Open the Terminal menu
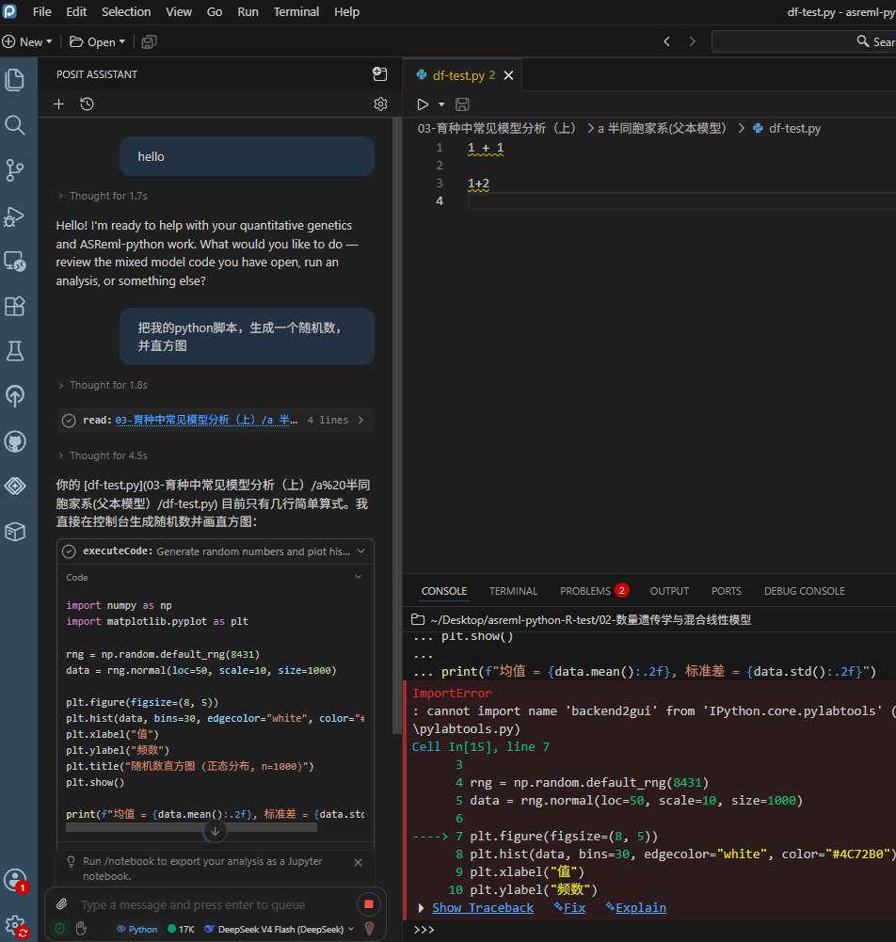 pyautogui.click(x=296, y=11)
